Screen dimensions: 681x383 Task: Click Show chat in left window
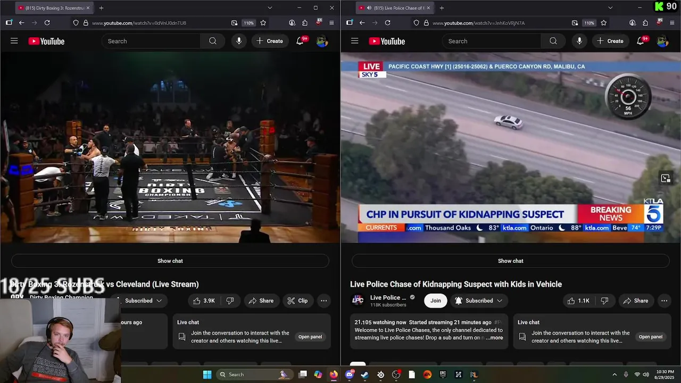170,261
